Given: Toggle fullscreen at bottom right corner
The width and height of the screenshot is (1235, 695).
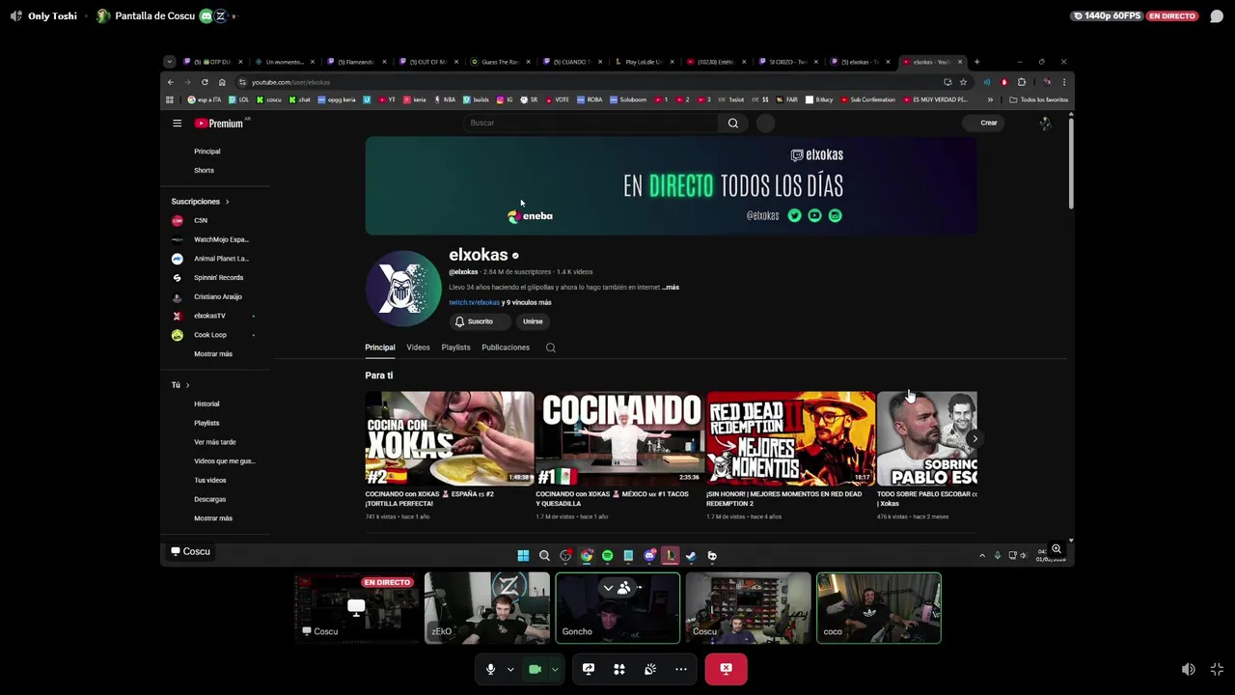Looking at the screenshot, I should (x=1217, y=670).
